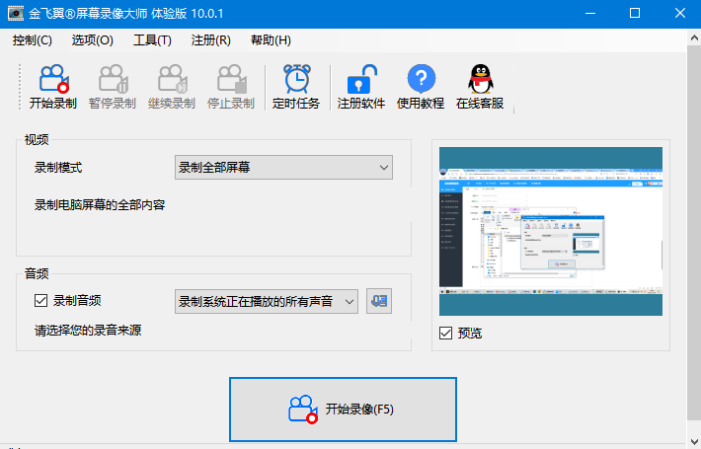Open the 工具(T) menu
The height and width of the screenshot is (449, 701).
[x=152, y=40]
